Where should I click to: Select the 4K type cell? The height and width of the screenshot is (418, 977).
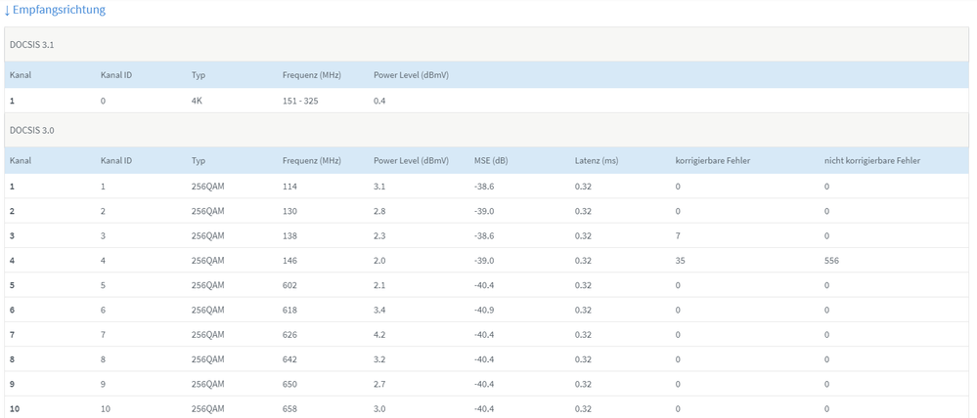click(197, 101)
